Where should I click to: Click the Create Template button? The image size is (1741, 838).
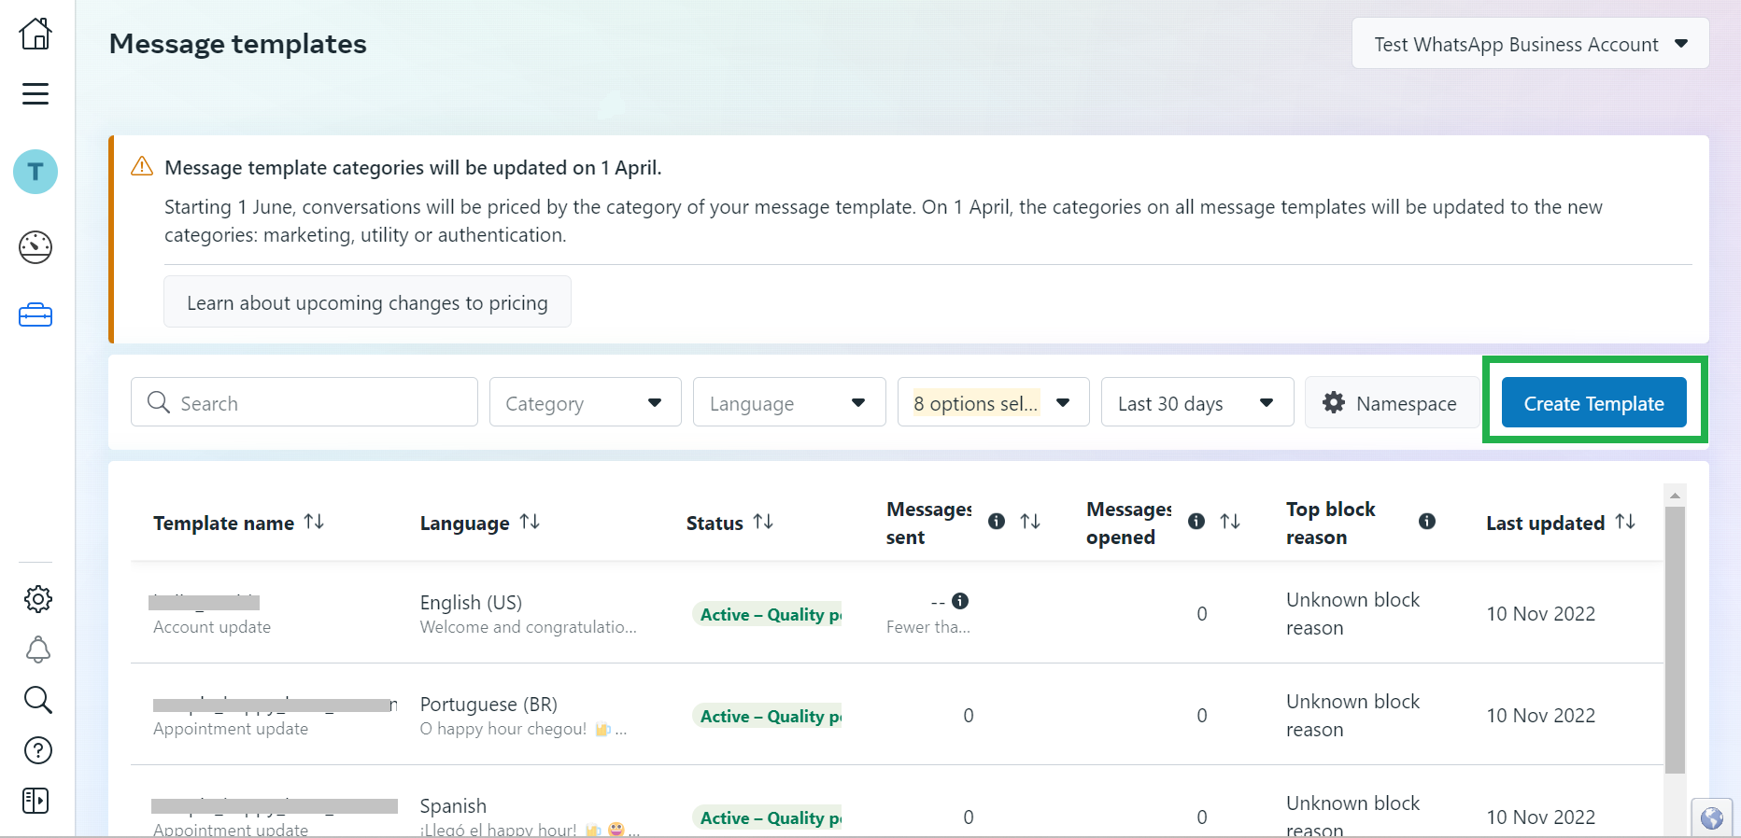point(1593,403)
